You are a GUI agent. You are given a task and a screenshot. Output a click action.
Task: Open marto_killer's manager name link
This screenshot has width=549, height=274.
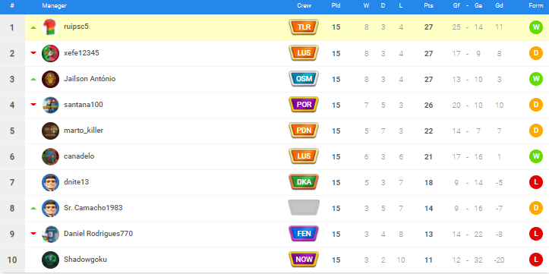(84, 131)
